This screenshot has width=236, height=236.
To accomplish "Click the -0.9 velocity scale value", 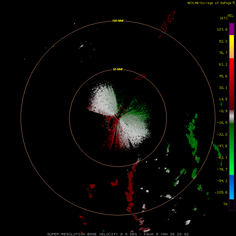I will click(223, 111).
